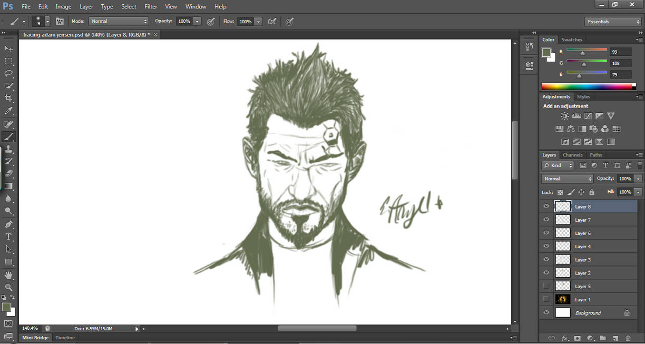Open the brush Mode dropdown in options bar
The image size is (645, 344).
119,21
